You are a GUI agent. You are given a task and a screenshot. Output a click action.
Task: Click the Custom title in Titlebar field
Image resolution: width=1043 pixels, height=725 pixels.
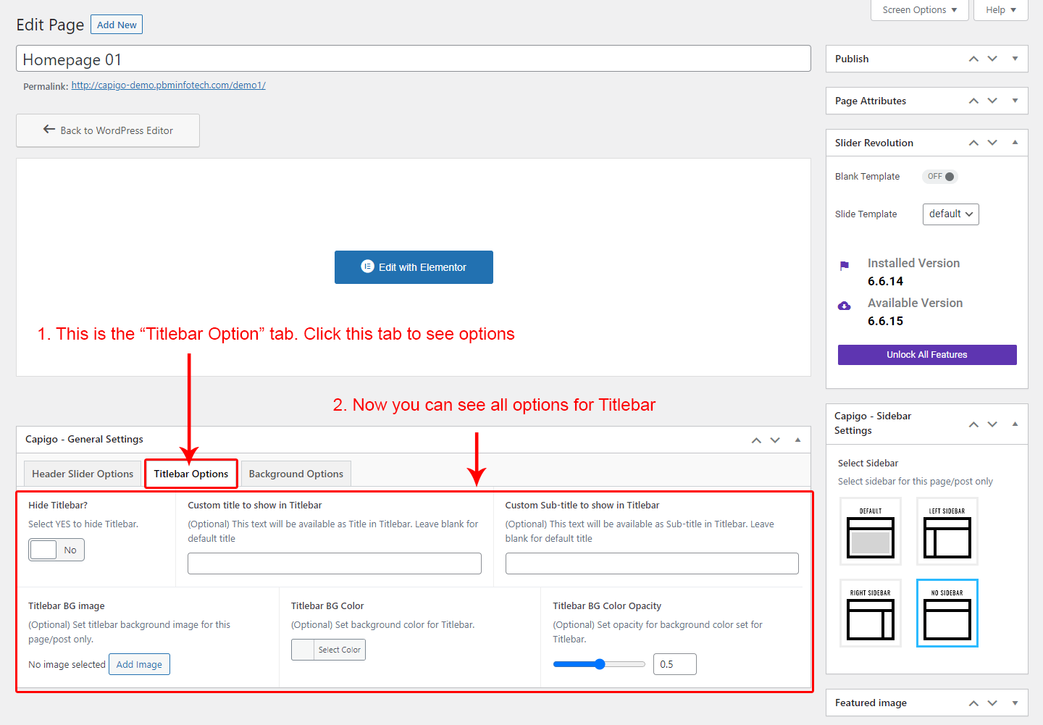click(334, 563)
